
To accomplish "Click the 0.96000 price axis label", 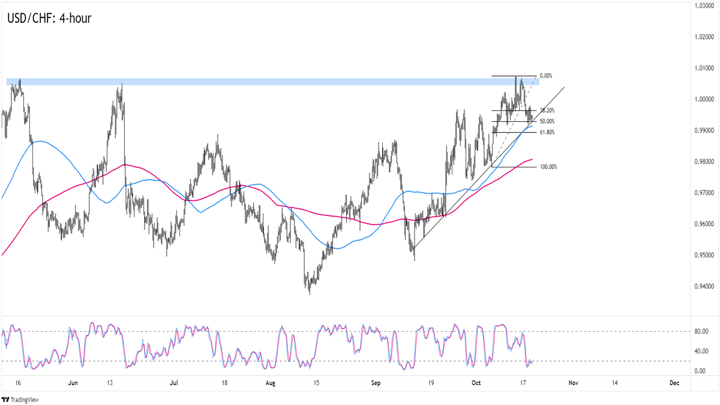I will [x=703, y=224].
